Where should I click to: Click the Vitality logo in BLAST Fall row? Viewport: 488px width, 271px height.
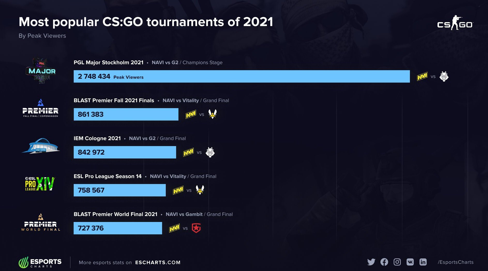point(213,114)
